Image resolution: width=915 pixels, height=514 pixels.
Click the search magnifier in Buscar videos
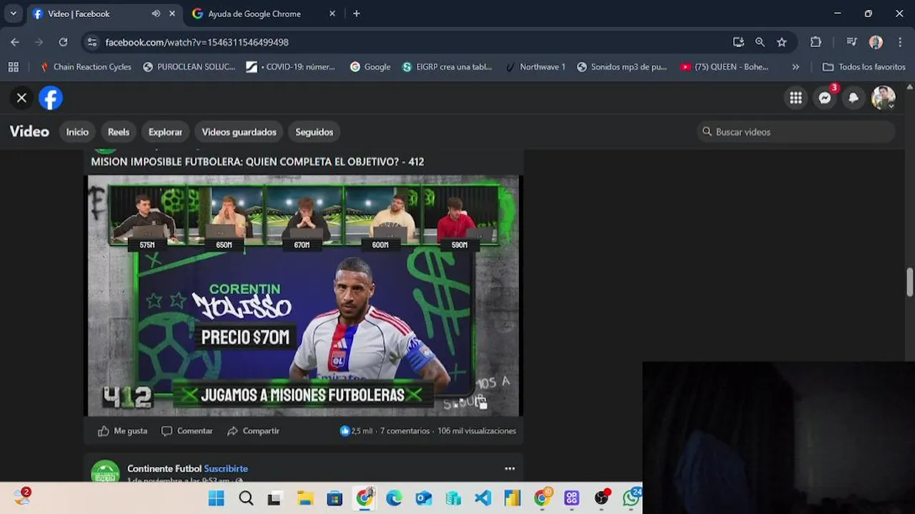pyautogui.click(x=707, y=132)
